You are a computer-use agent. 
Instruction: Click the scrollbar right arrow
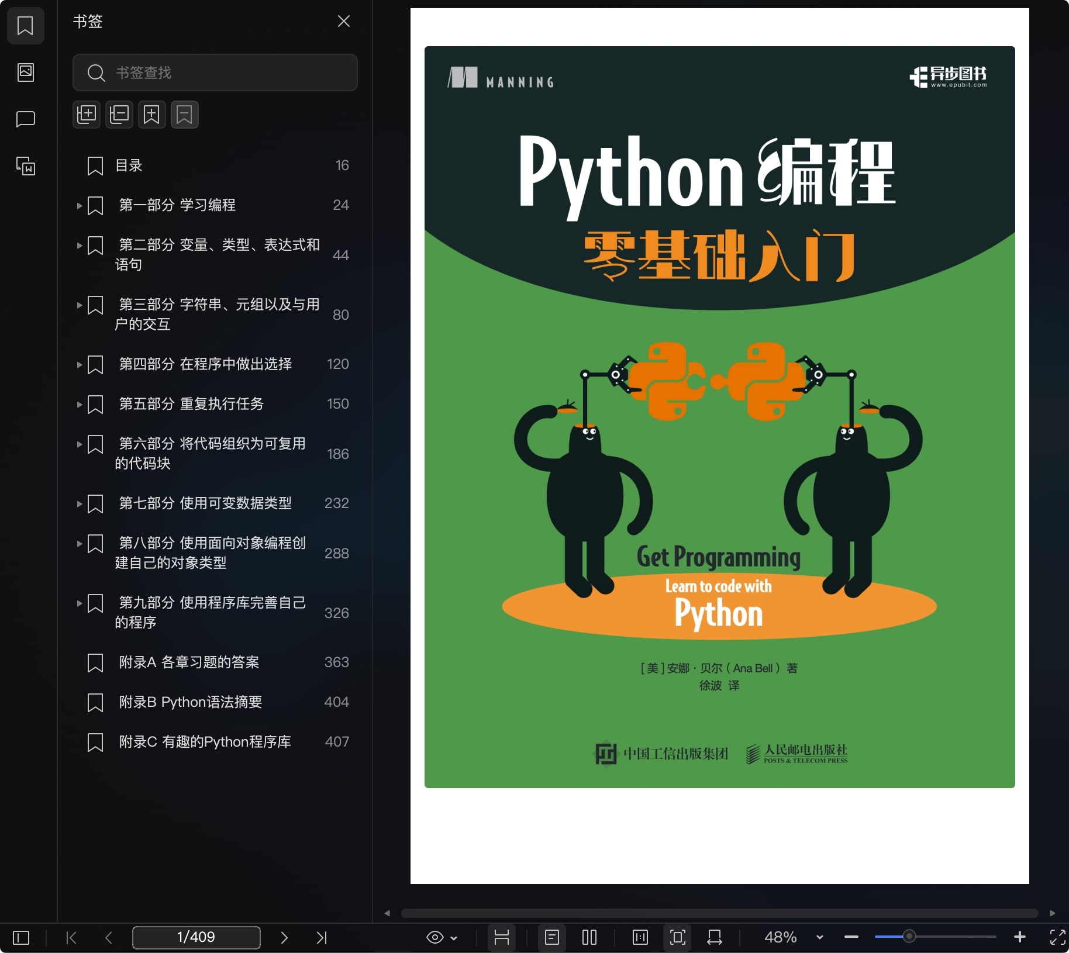(x=1053, y=913)
